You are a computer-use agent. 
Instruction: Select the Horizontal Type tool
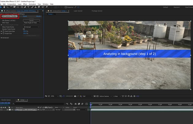coord(28,7)
